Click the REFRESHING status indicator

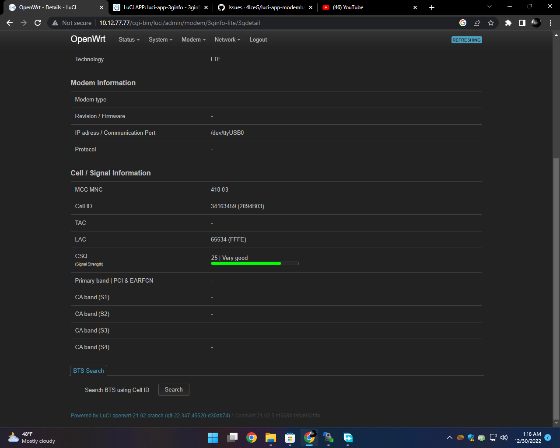[x=466, y=39]
